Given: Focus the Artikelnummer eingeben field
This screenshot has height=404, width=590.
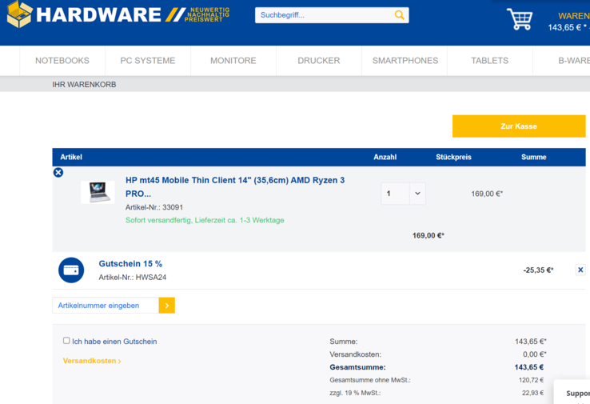Looking at the screenshot, I should (106, 306).
